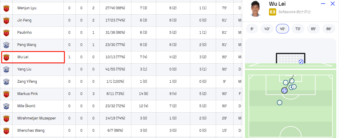Open Paulinho's player row
Viewport: 339px width, 138px height.
[x=121, y=33]
